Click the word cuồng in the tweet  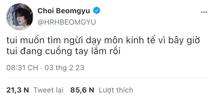tap(58, 52)
